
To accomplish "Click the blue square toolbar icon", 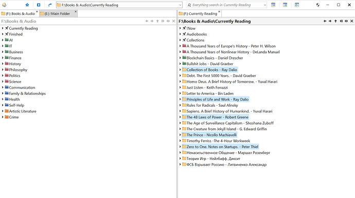I will tap(39, 5).
